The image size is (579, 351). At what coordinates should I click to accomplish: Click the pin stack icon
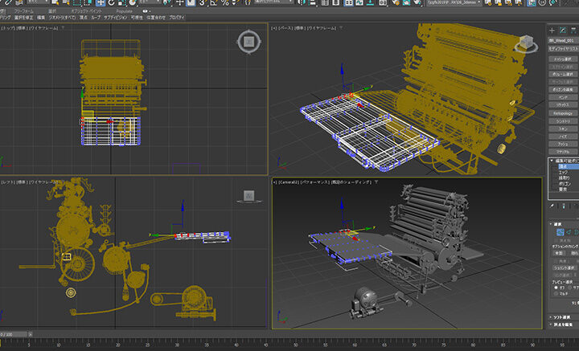(x=552, y=206)
